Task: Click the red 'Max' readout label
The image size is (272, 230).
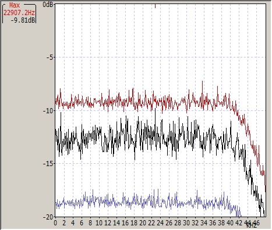Action: click(x=15, y=5)
